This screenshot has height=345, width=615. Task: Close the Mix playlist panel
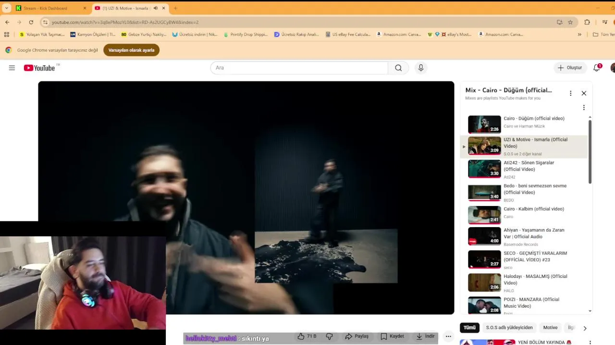click(584, 93)
